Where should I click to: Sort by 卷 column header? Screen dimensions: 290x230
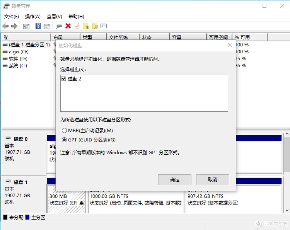(26, 37)
